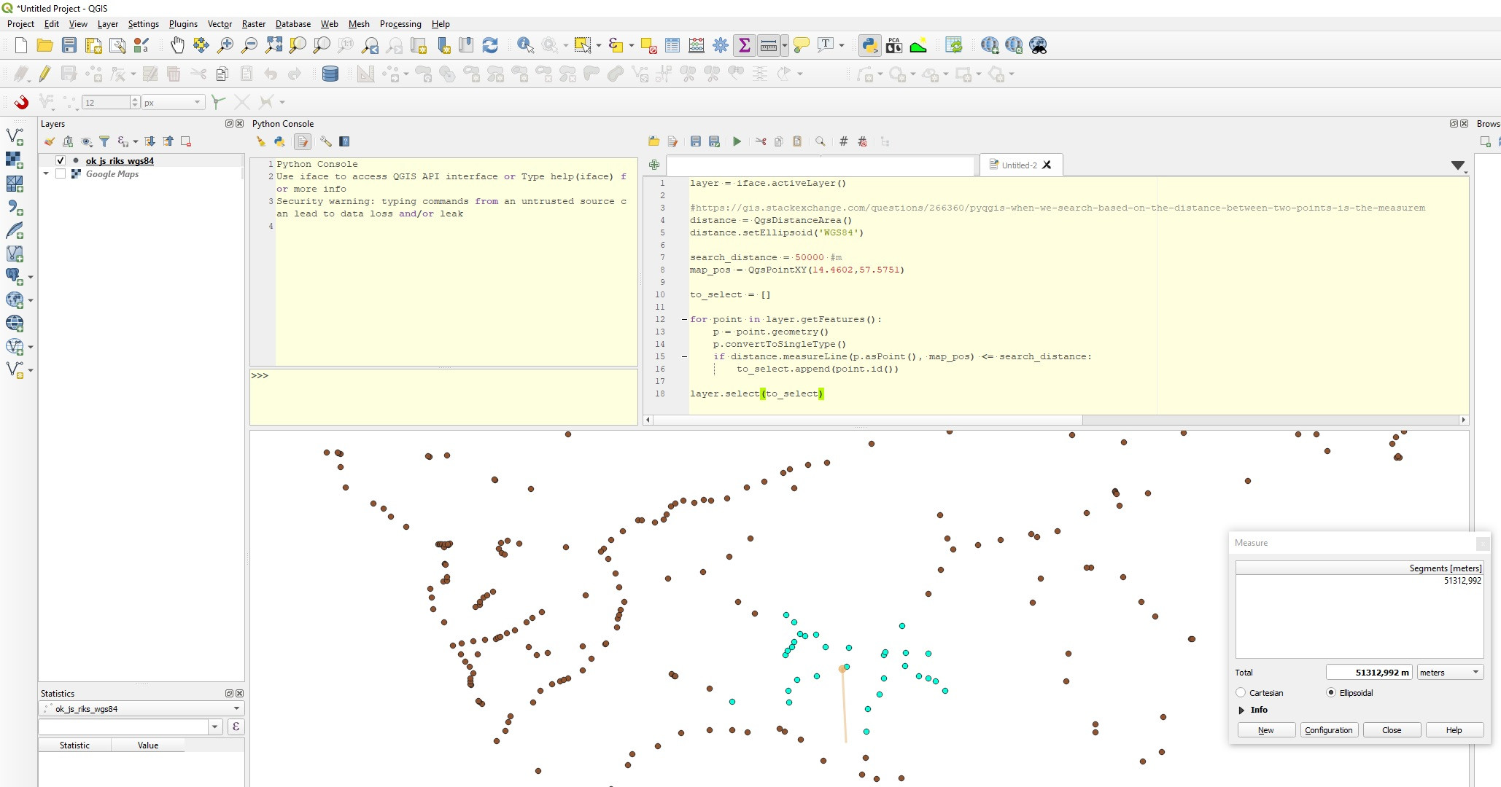The height and width of the screenshot is (787, 1501).
Task: Open Measure tool dropdown arrow
Action: [x=785, y=45]
